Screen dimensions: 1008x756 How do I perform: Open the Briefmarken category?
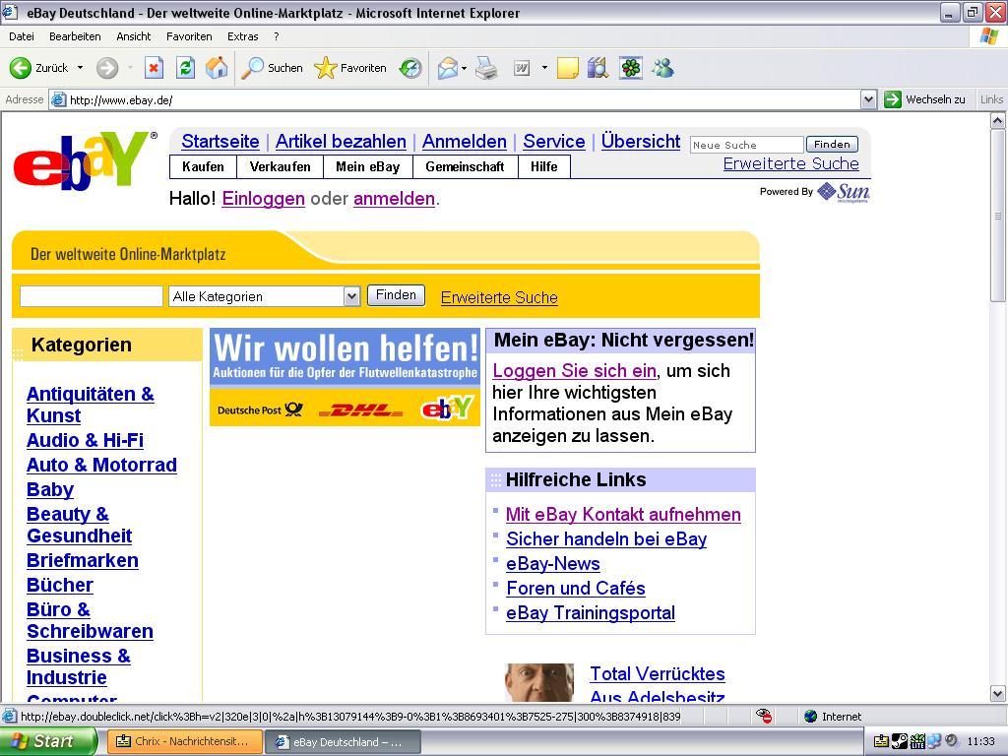(x=83, y=560)
